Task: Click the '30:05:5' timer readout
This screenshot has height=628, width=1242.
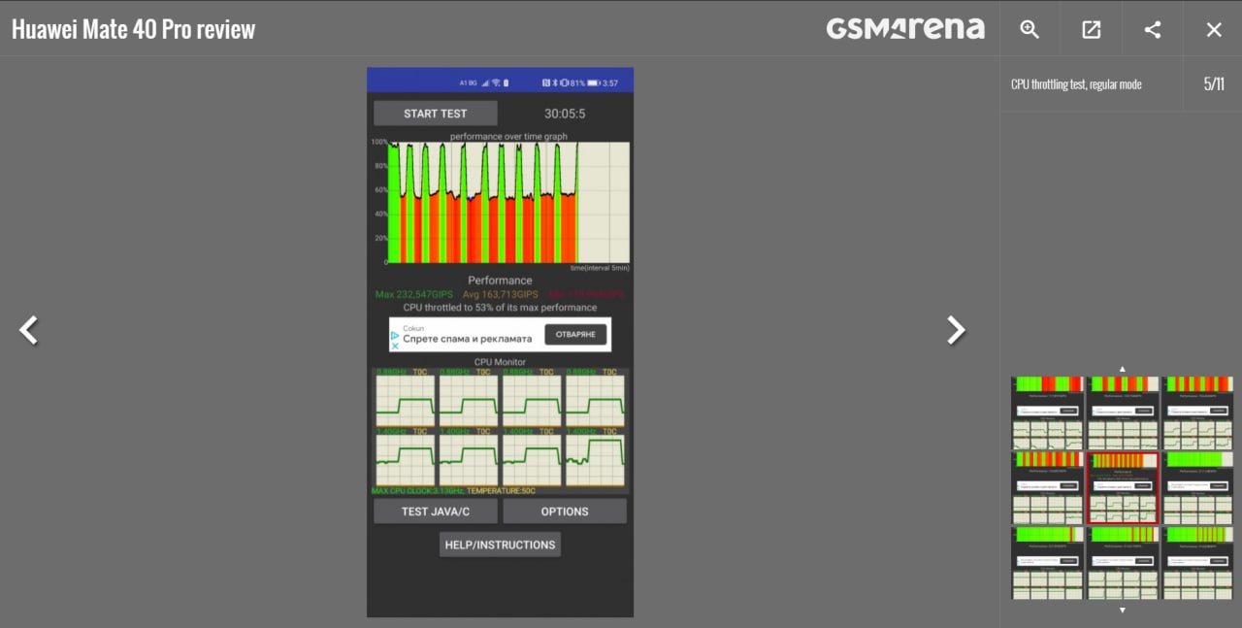Action: pos(565,114)
